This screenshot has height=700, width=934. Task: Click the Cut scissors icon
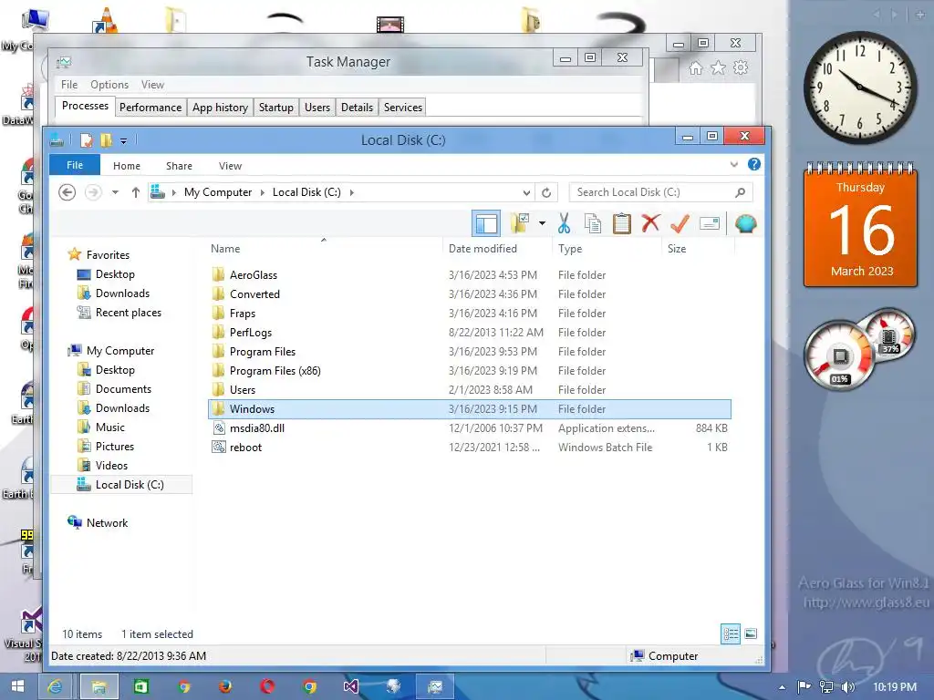564,224
